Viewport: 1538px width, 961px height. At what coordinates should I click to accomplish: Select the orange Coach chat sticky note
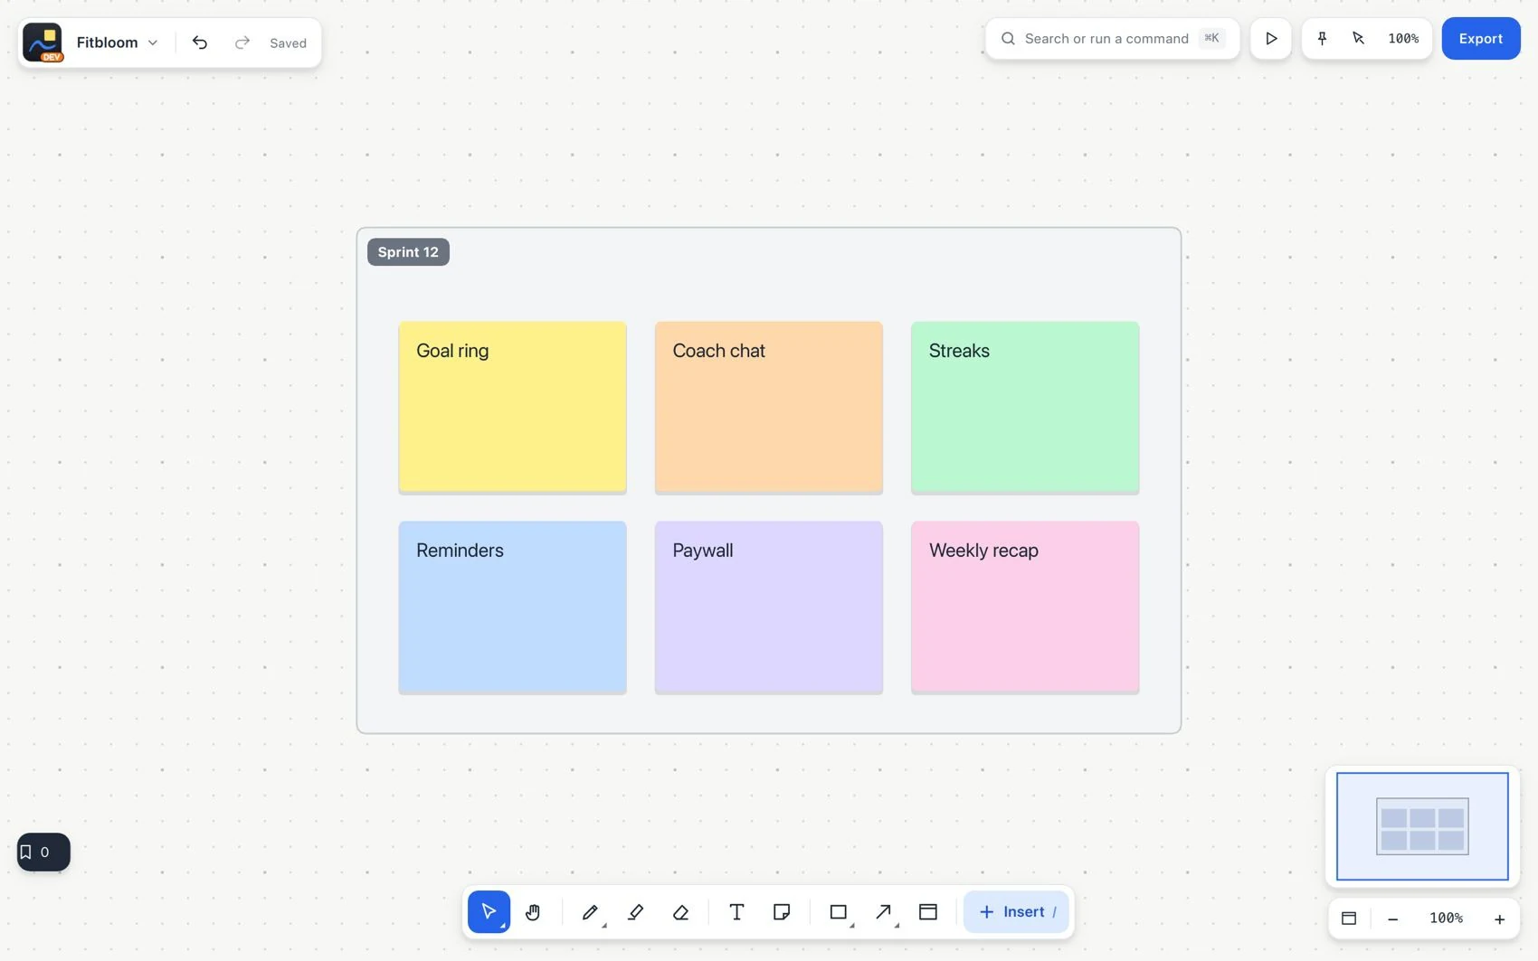(769, 407)
